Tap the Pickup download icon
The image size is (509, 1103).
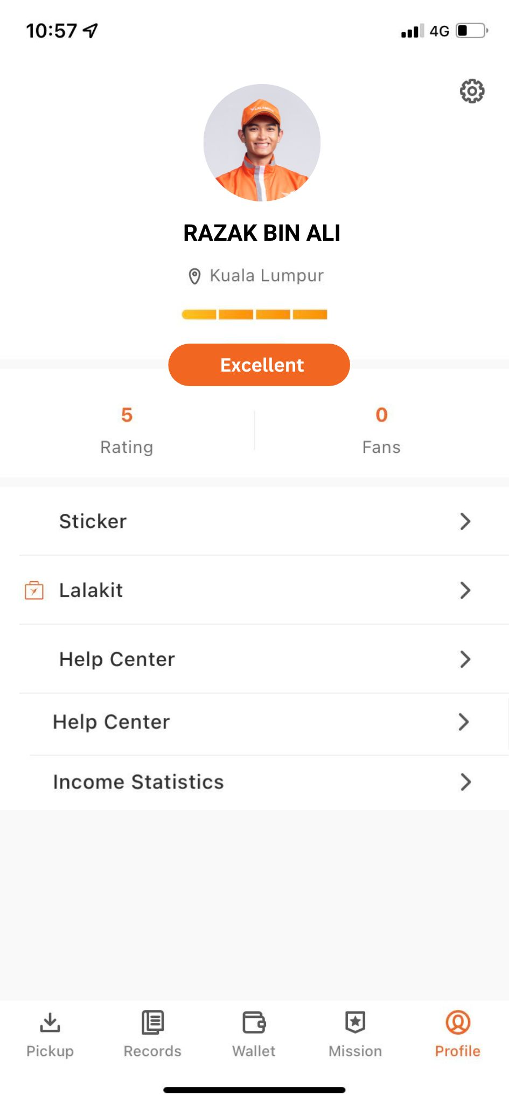[50, 1023]
